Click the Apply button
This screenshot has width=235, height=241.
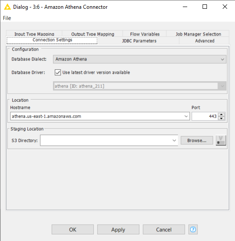click(x=118, y=230)
